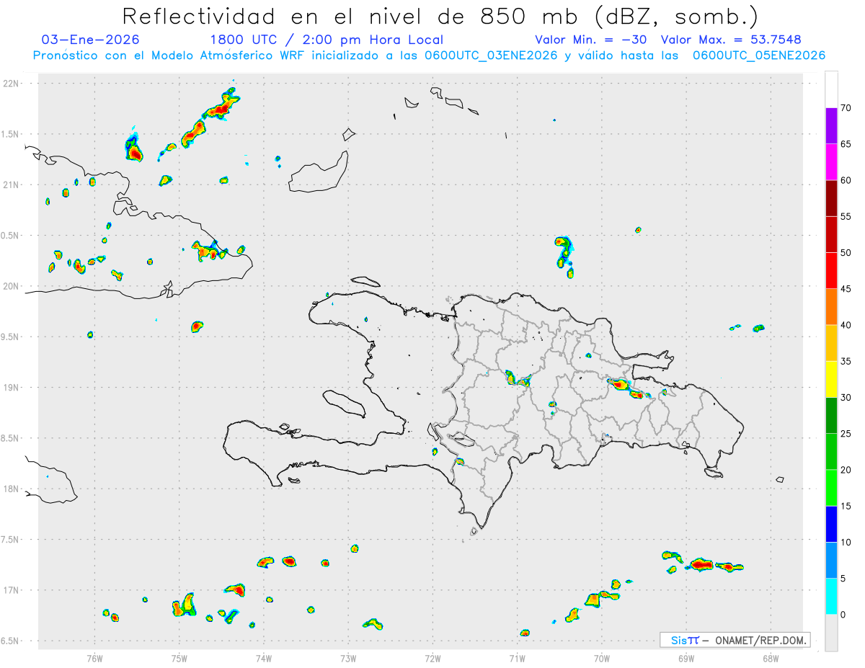Click the colorbar tick label '40'

846,325
